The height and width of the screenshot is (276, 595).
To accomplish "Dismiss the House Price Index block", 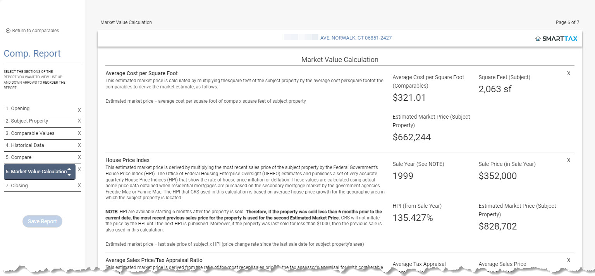I will pyautogui.click(x=569, y=160).
